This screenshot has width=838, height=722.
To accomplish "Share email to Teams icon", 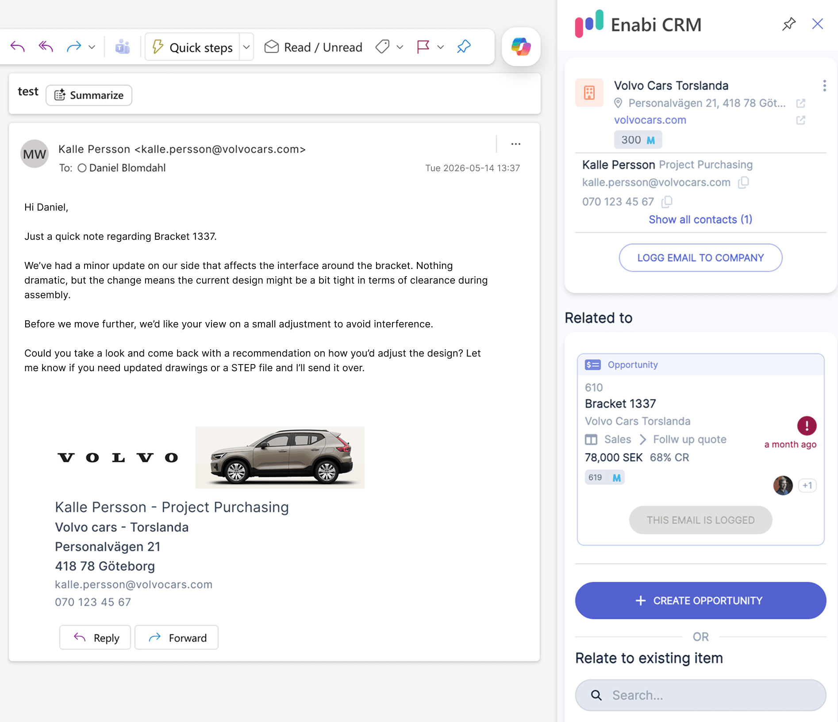I will [x=123, y=46].
